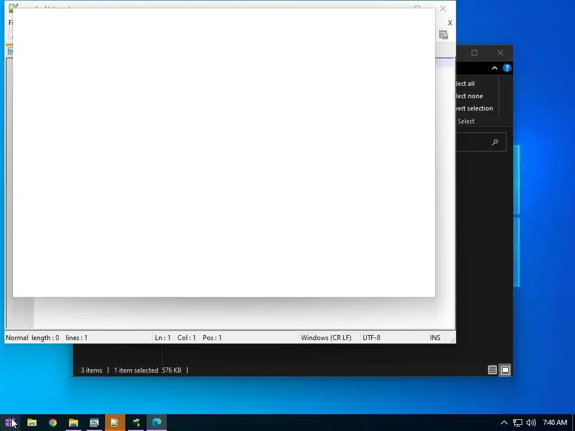Switch to Notepad++ taskbar button
Image resolution: width=575 pixels, height=431 pixels.
pyautogui.click(x=115, y=423)
